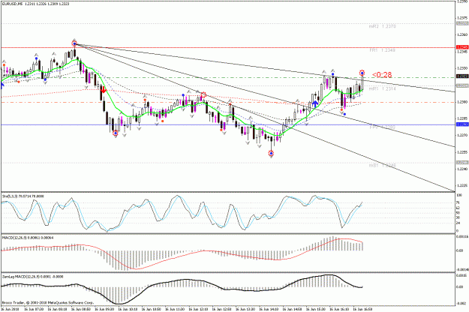Click the 1.2225 price scale value
469x312 pixels.
coord(462,185)
